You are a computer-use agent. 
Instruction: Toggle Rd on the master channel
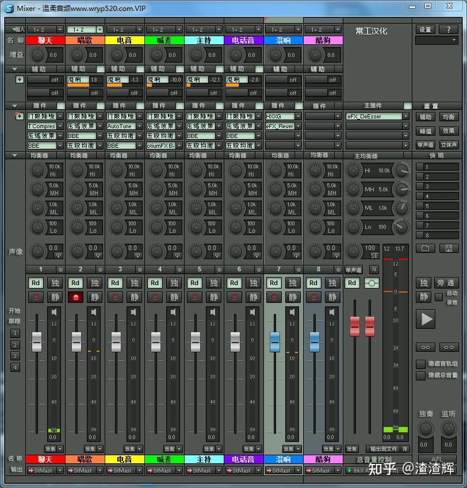tap(352, 283)
